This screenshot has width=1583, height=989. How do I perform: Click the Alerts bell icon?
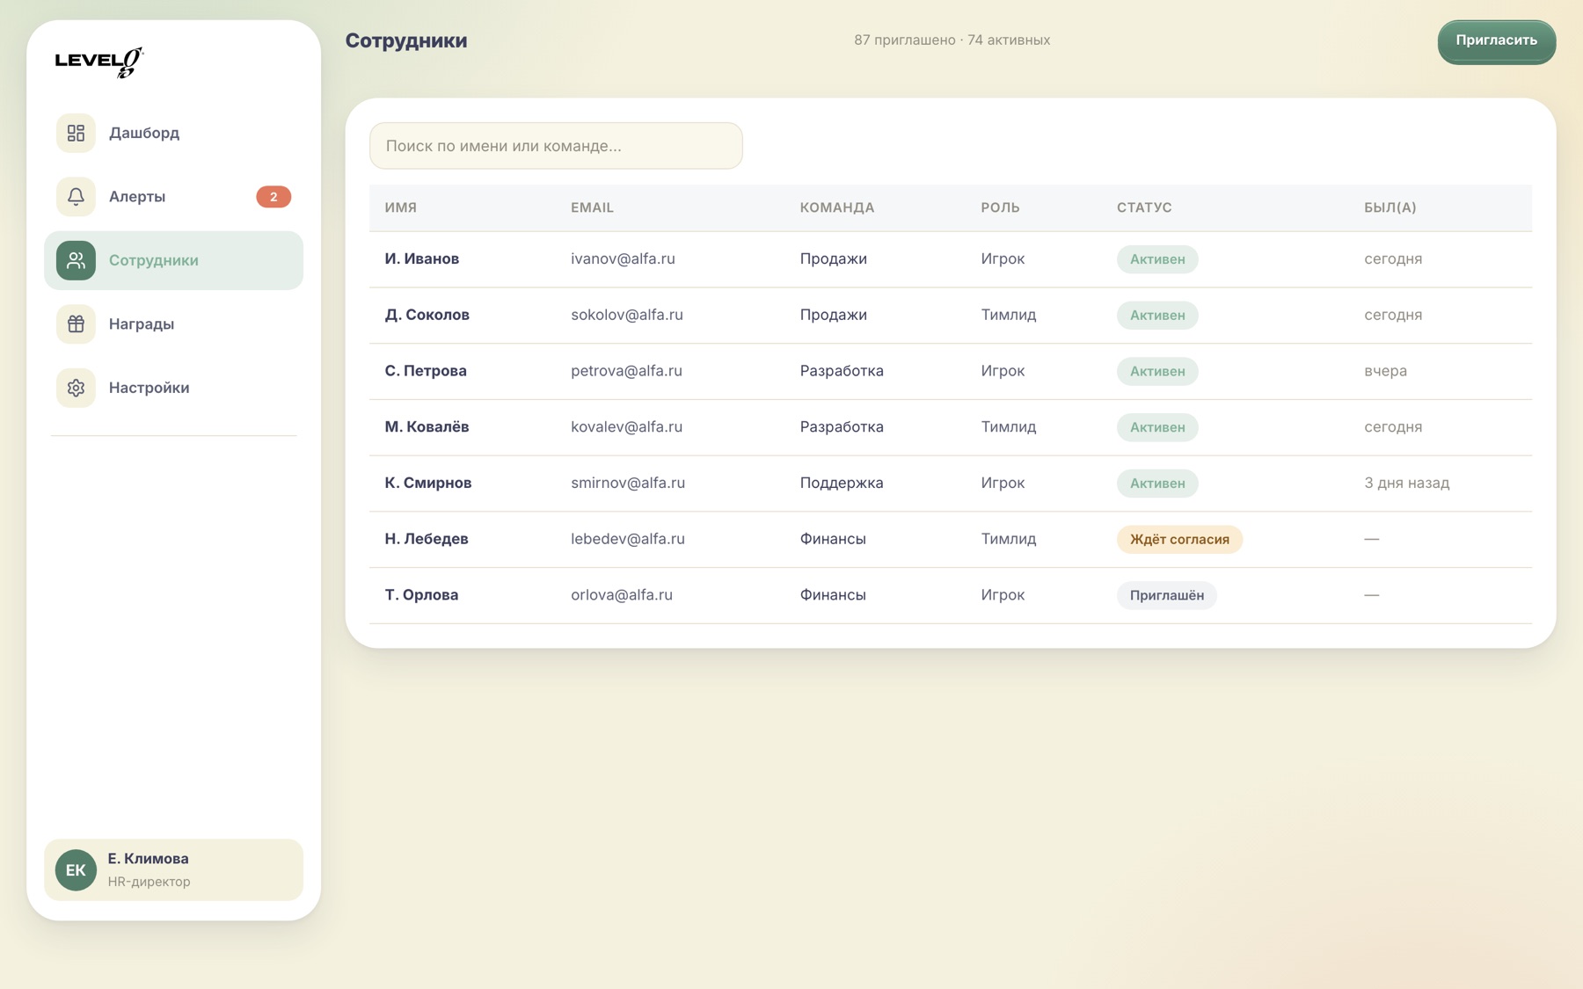tap(76, 196)
